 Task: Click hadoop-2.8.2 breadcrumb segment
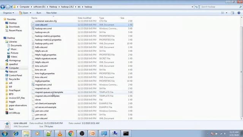pyautogui.click(x=67, y=7)
